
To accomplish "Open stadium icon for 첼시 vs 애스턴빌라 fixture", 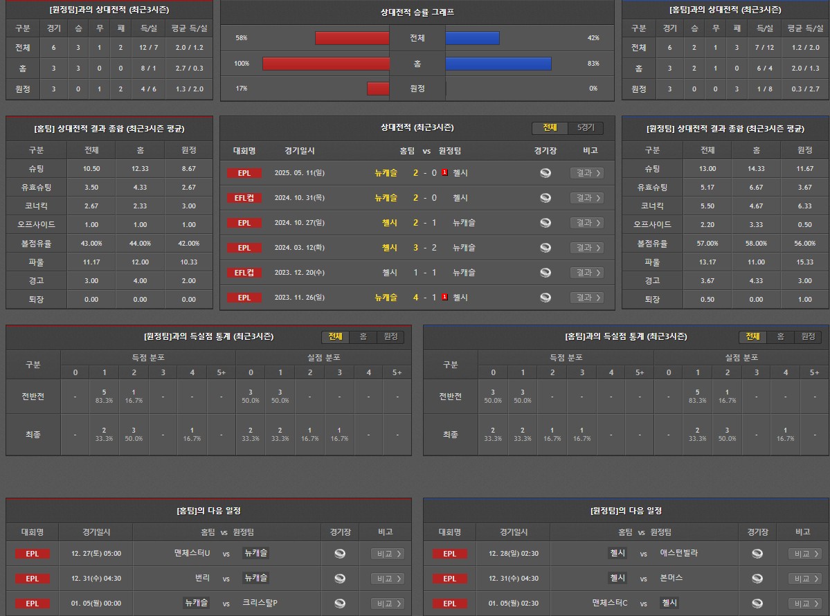I will (x=757, y=554).
